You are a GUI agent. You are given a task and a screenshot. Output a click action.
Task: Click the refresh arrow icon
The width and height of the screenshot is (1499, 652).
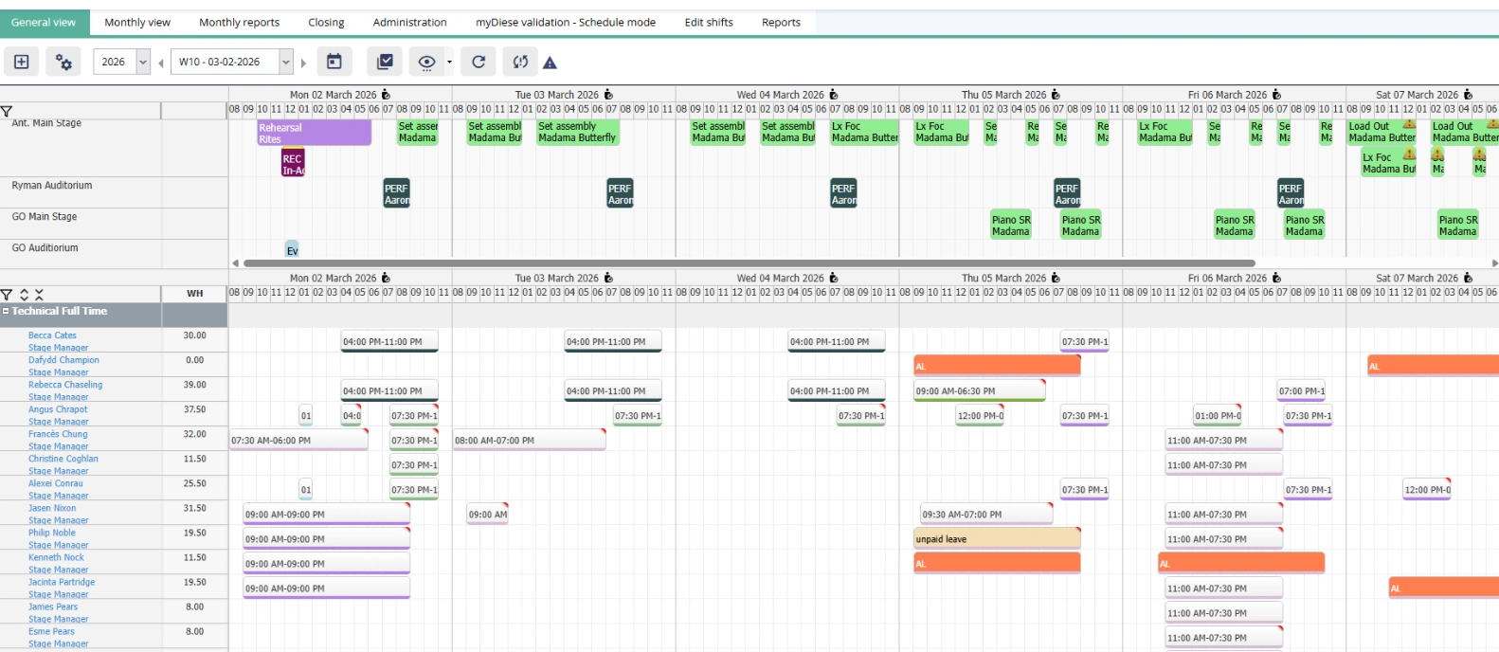(479, 63)
